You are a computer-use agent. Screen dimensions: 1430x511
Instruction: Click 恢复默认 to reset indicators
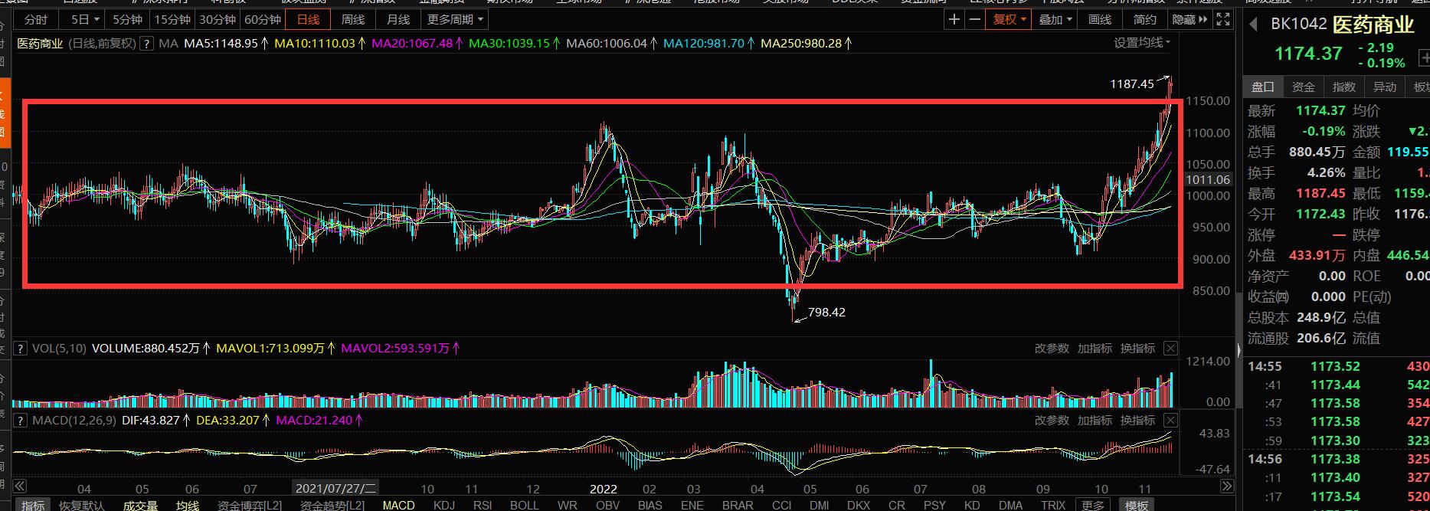point(82,505)
